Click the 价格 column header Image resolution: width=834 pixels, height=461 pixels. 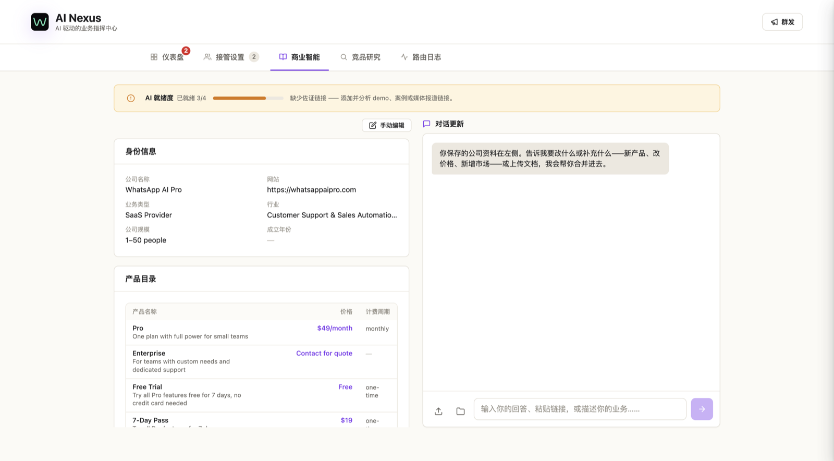click(x=346, y=311)
